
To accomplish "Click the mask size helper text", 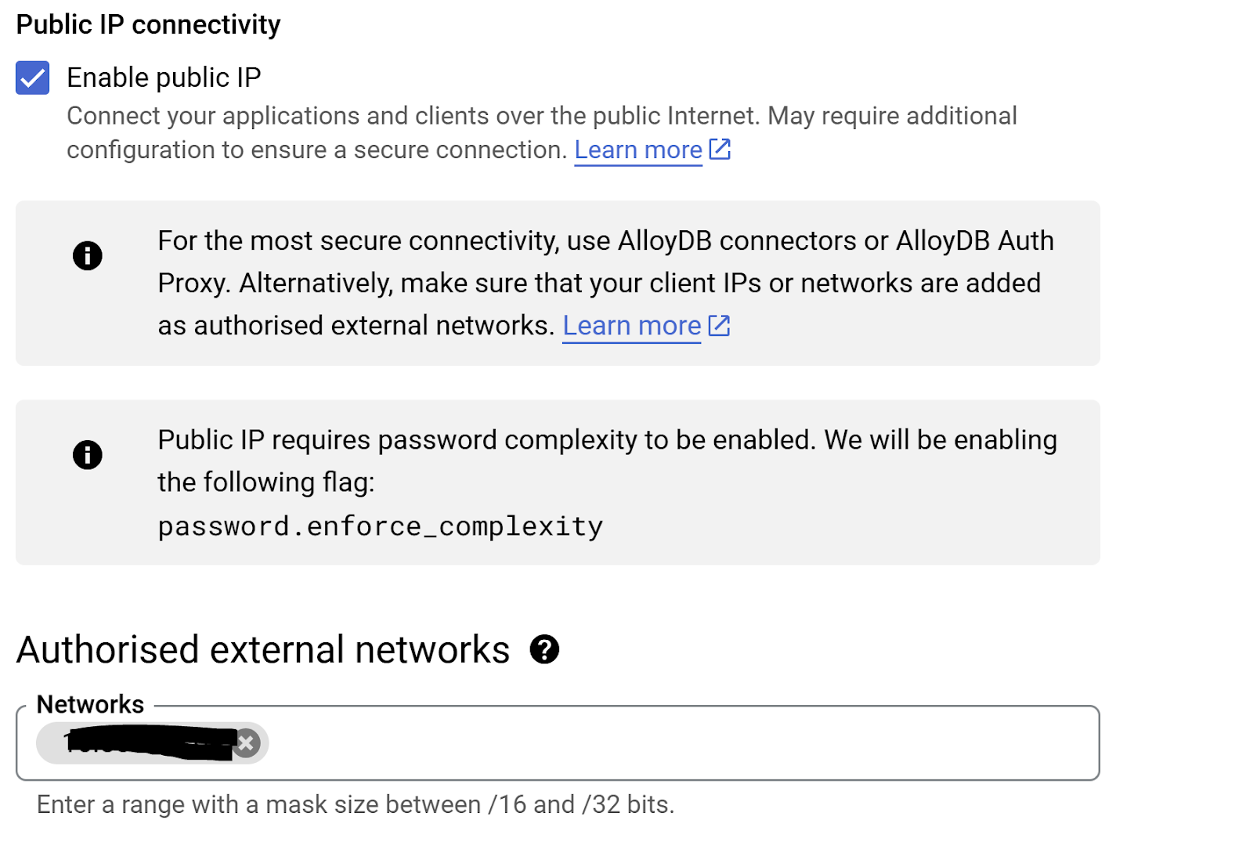I will click(356, 804).
